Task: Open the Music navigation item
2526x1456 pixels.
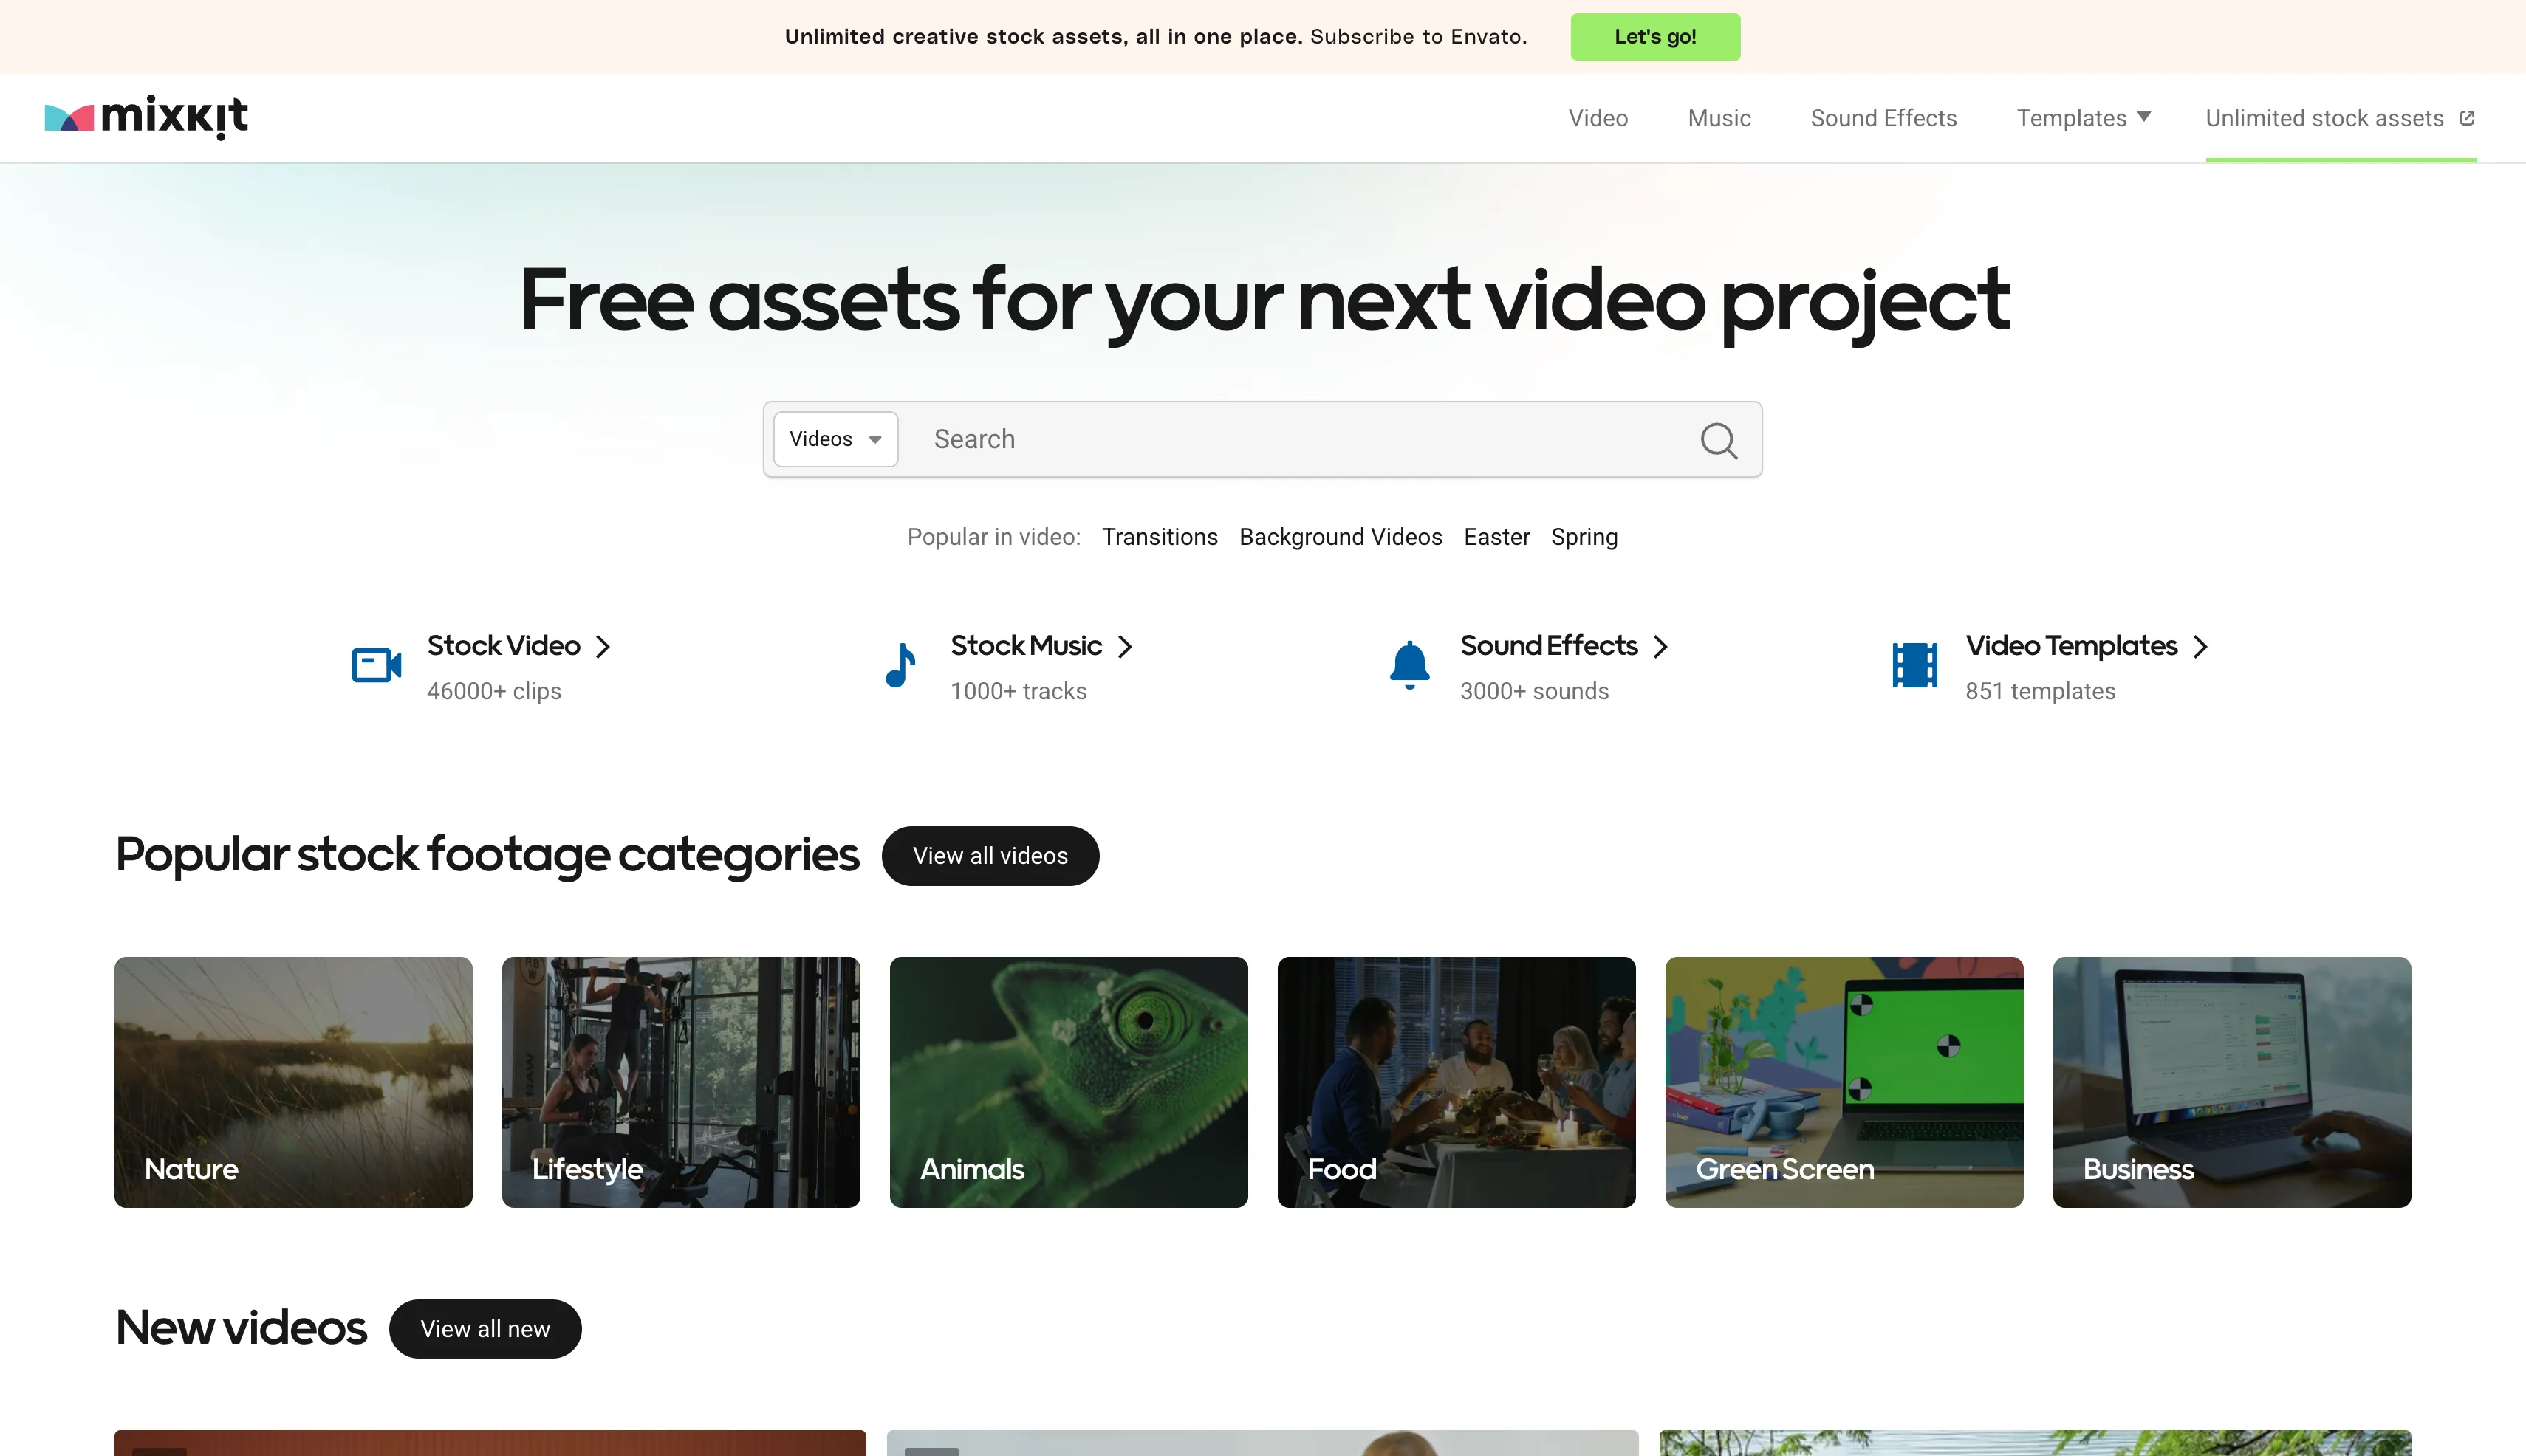Action: (x=1718, y=118)
